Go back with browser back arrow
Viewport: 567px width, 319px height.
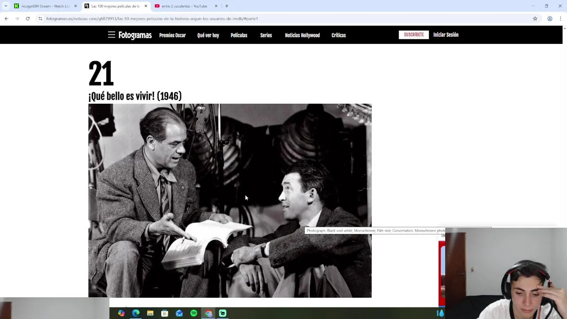tap(6, 19)
